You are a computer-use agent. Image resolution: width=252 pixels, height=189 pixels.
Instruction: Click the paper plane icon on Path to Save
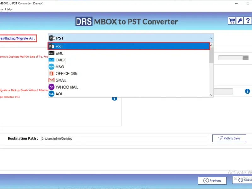click(220, 138)
